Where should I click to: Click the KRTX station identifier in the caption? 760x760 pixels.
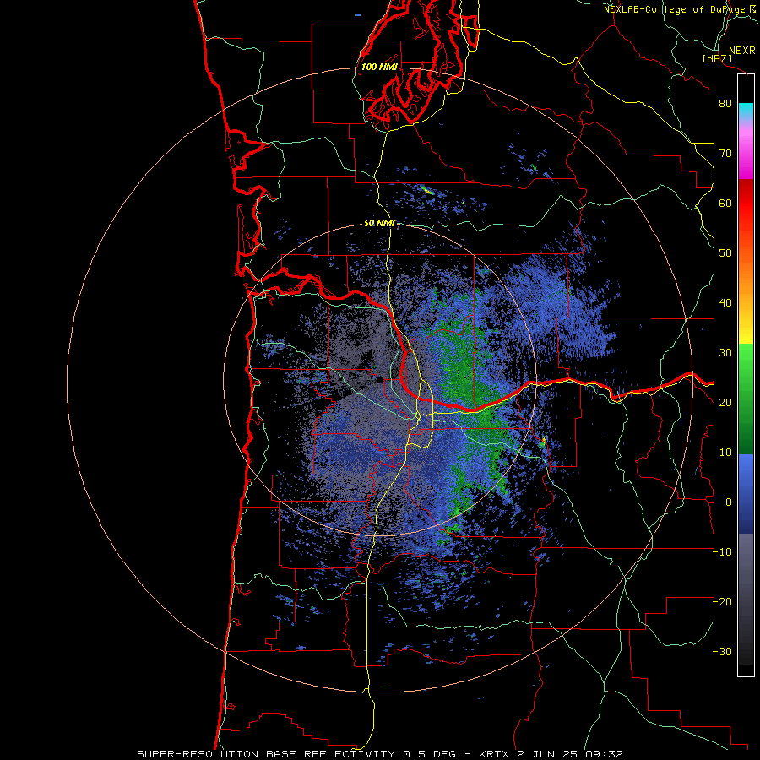pyautogui.click(x=496, y=754)
